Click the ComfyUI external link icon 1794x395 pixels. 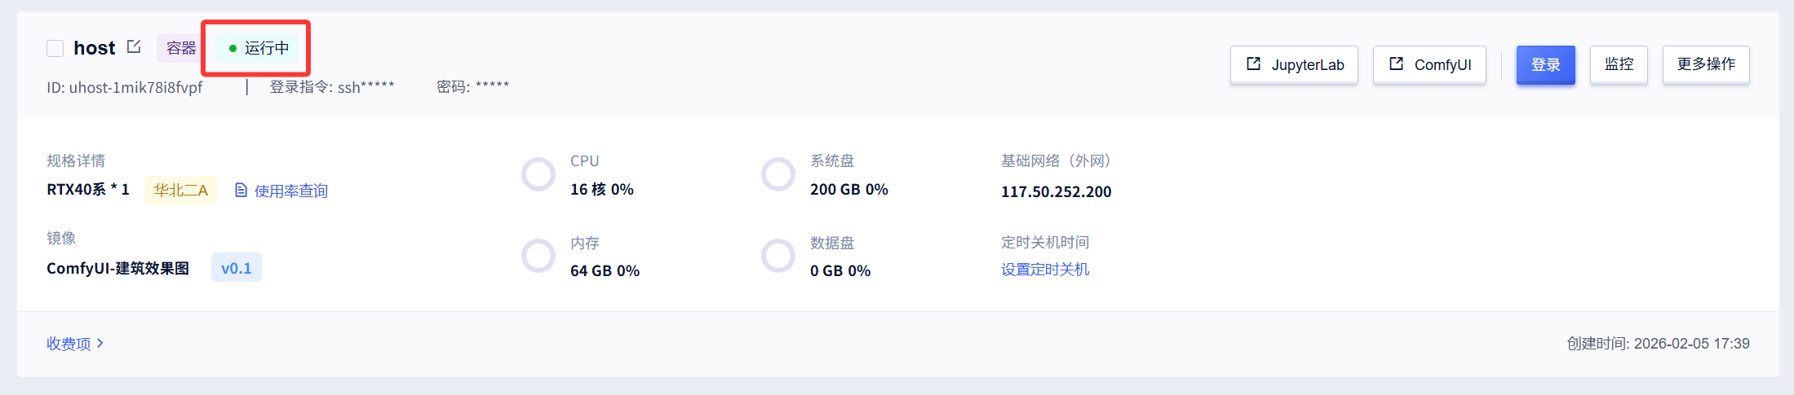pos(1397,64)
